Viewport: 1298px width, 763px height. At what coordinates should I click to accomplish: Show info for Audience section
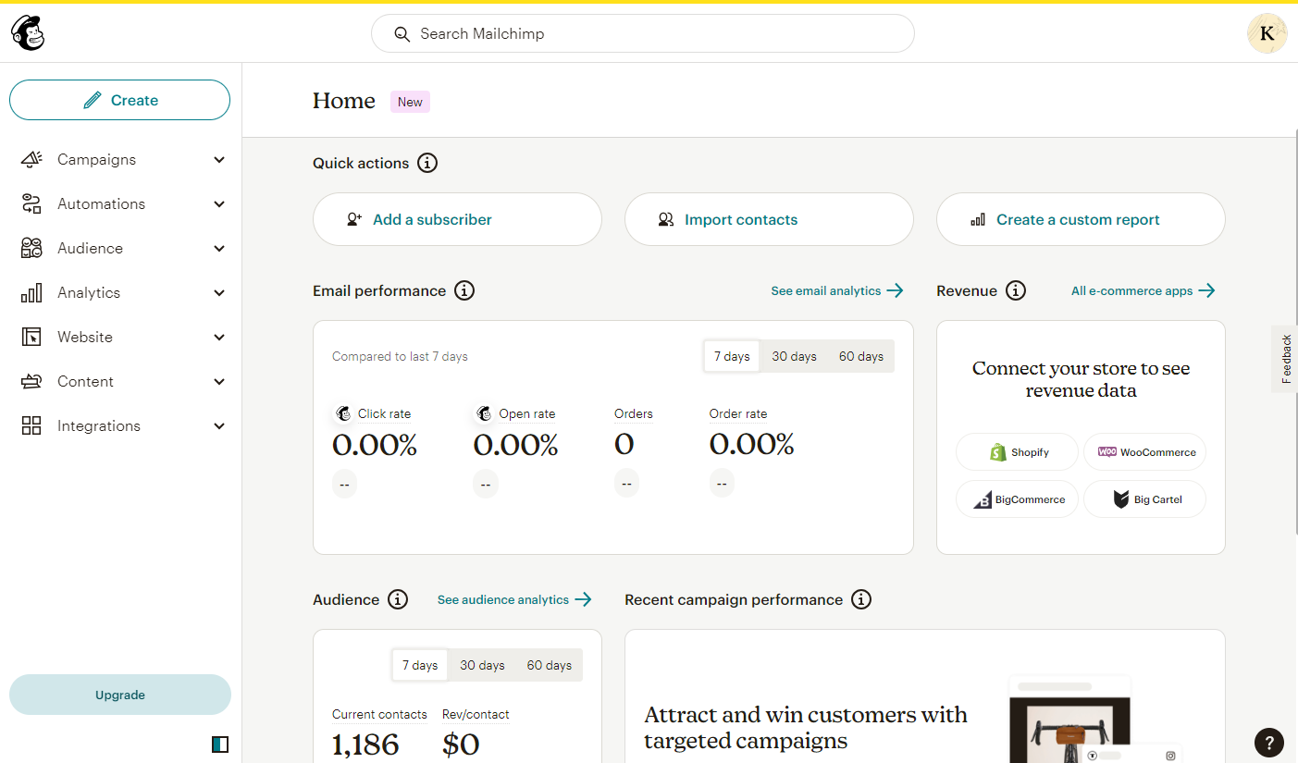click(398, 600)
